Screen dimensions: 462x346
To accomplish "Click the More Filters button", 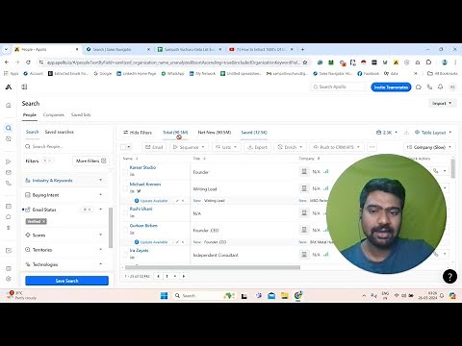I will (x=90, y=161).
